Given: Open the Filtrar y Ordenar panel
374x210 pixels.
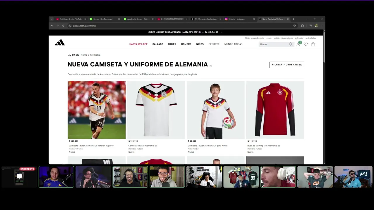Looking at the screenshot, I should (287, 65).
